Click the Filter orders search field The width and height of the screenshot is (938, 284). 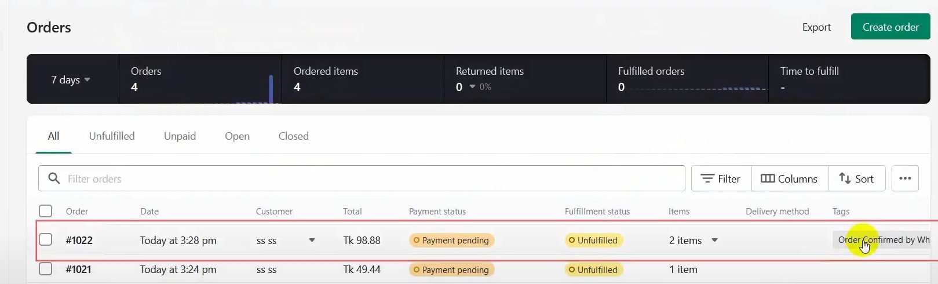371,179
